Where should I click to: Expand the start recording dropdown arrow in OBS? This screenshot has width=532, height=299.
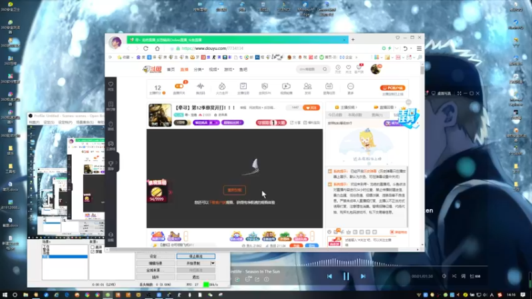tap(213, 263)
